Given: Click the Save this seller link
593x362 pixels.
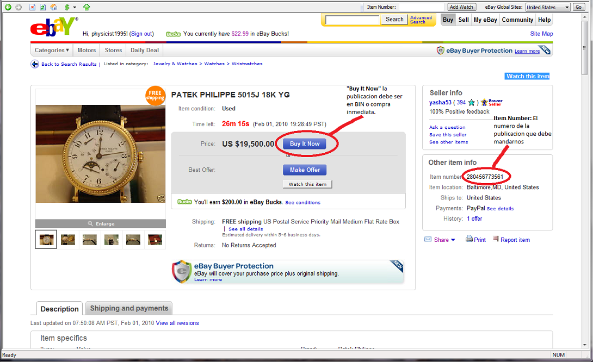Looking at the screenshot, I should click(448, 134).
